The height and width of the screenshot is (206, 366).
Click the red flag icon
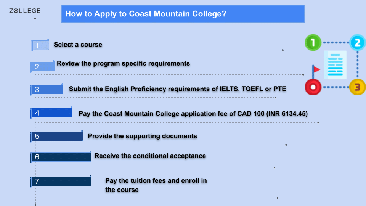(316, 69)
